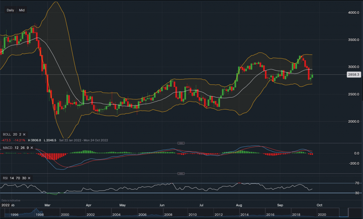Close the RSI indicator panel
The image size is (363, 219).
(29, 178)
